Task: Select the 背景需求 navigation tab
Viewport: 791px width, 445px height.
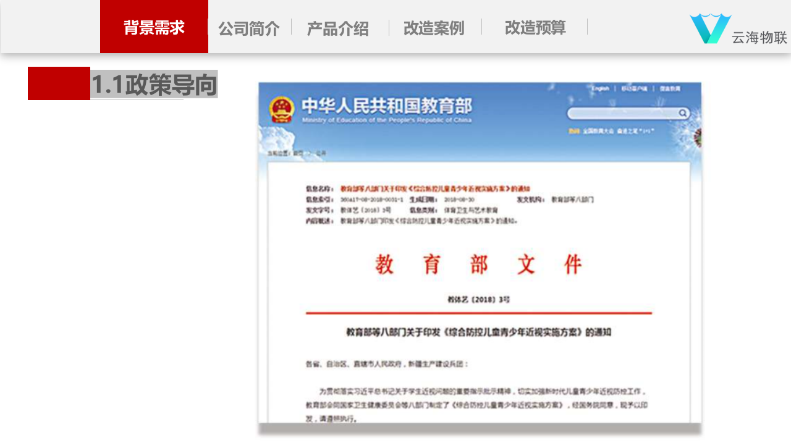Action: click(x=153, y=27)
